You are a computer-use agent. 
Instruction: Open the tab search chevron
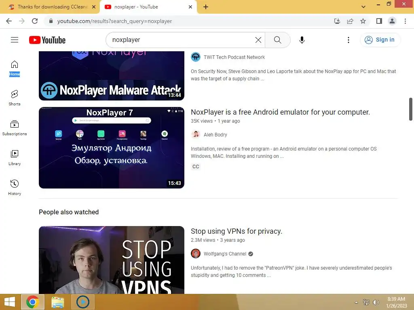[x=363, y=7]
